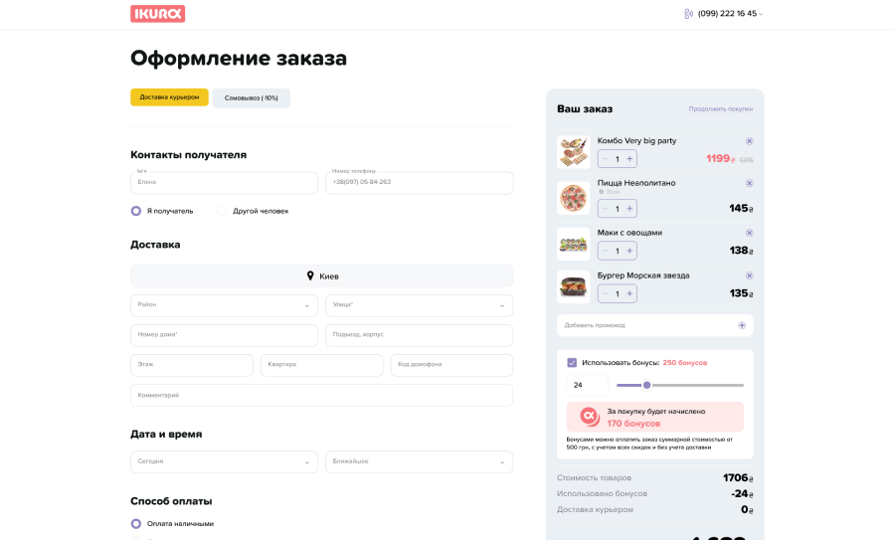Click the Пицца Неаполитано thumbnail
895x540 pixels.
[x=574, y=198]
